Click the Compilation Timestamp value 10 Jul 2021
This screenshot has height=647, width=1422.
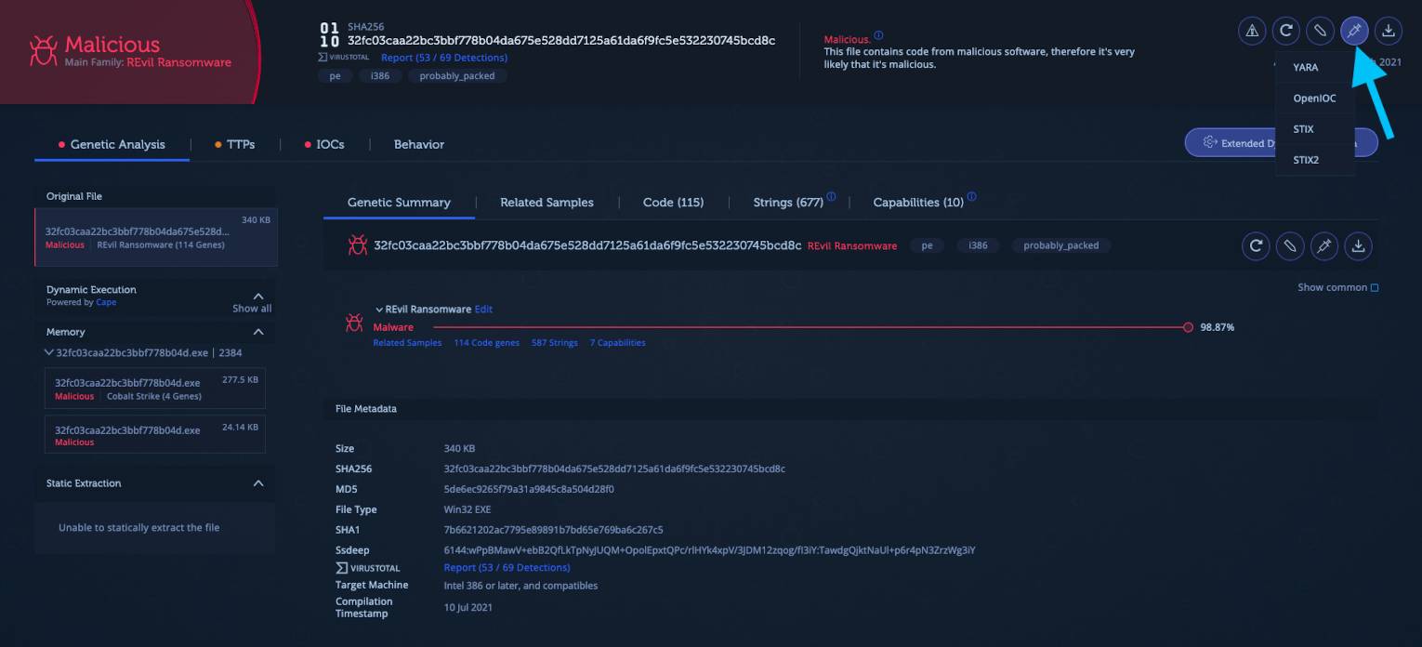467,608
